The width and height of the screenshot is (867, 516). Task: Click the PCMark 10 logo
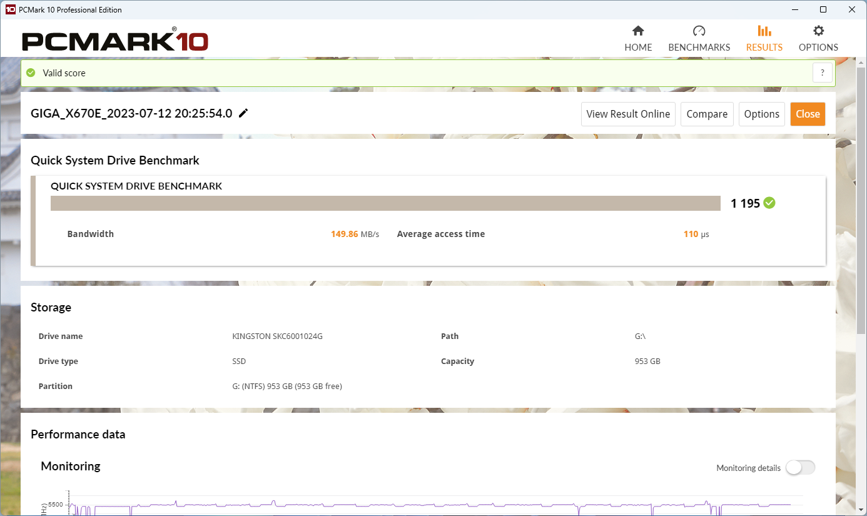[115, 41]
